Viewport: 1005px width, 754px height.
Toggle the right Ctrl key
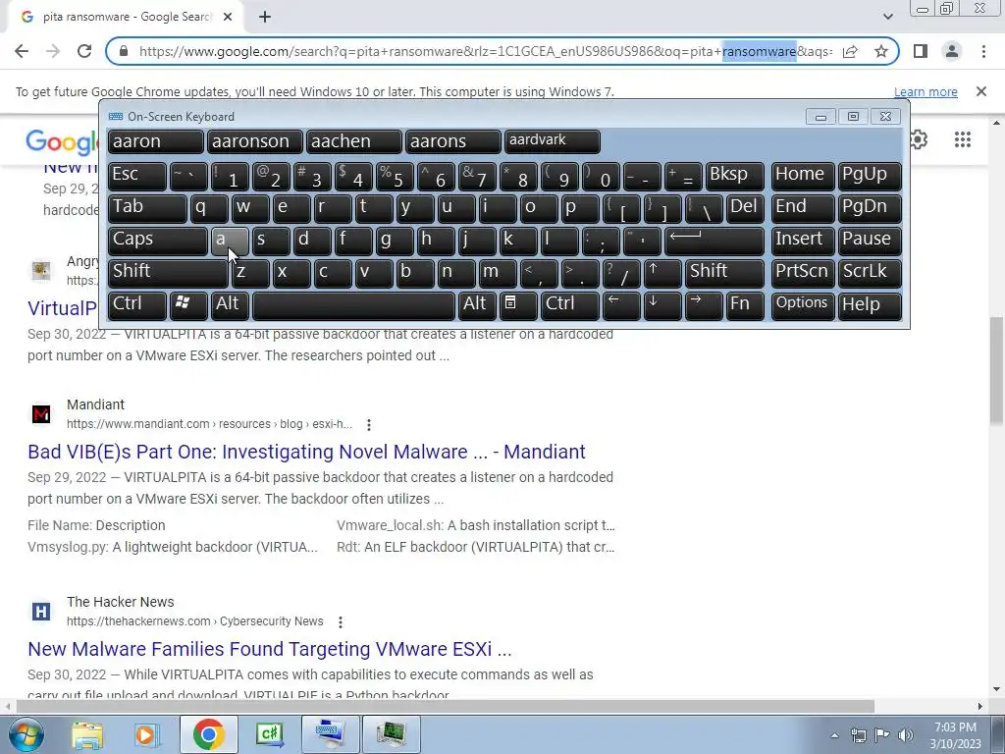570,306
